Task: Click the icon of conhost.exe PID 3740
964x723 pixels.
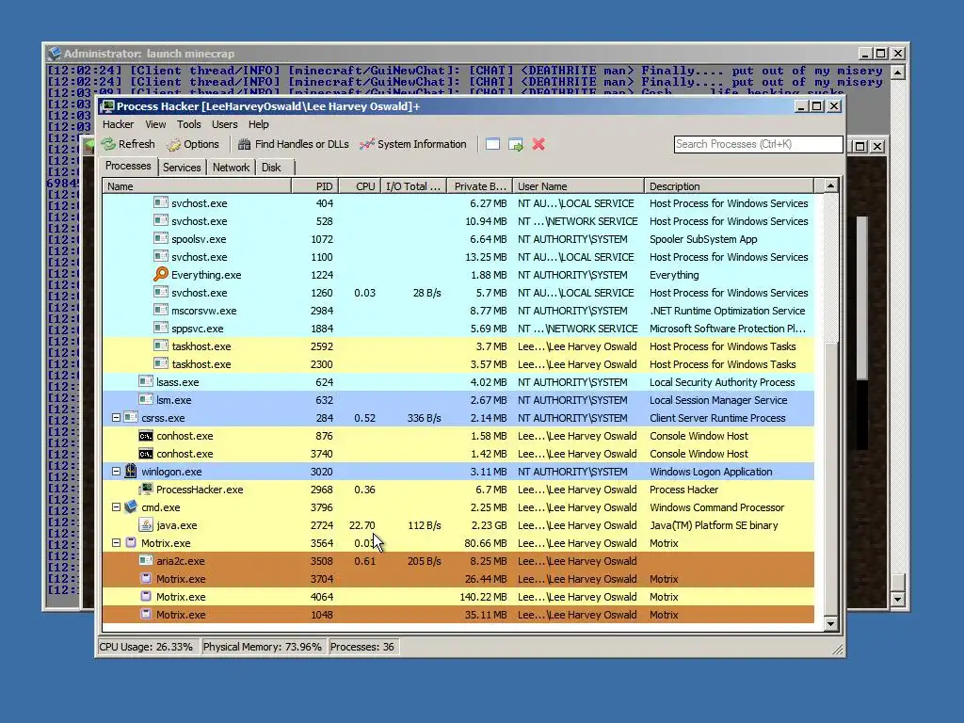Action: (146, 454)
